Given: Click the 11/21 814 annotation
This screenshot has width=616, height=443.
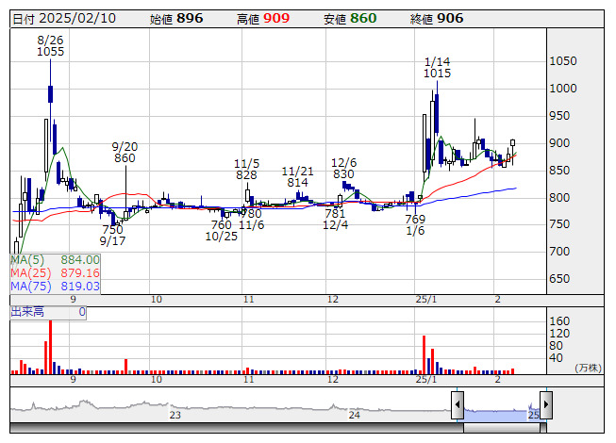Looking at the screenshot, I should (x=297, y=176).
